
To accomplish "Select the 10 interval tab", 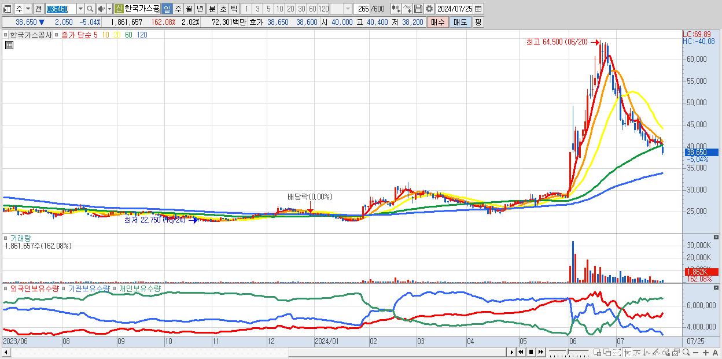I will (x=279, y=9).
